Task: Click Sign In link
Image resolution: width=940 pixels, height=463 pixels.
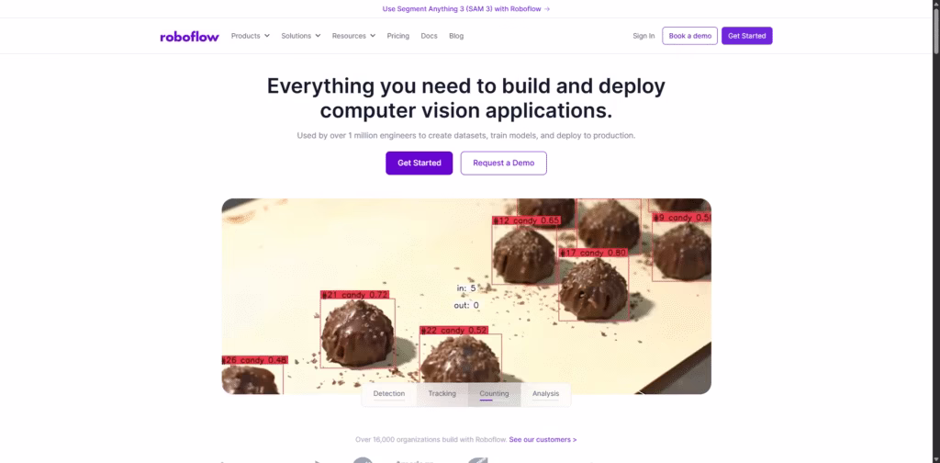Action: (643, 36)
